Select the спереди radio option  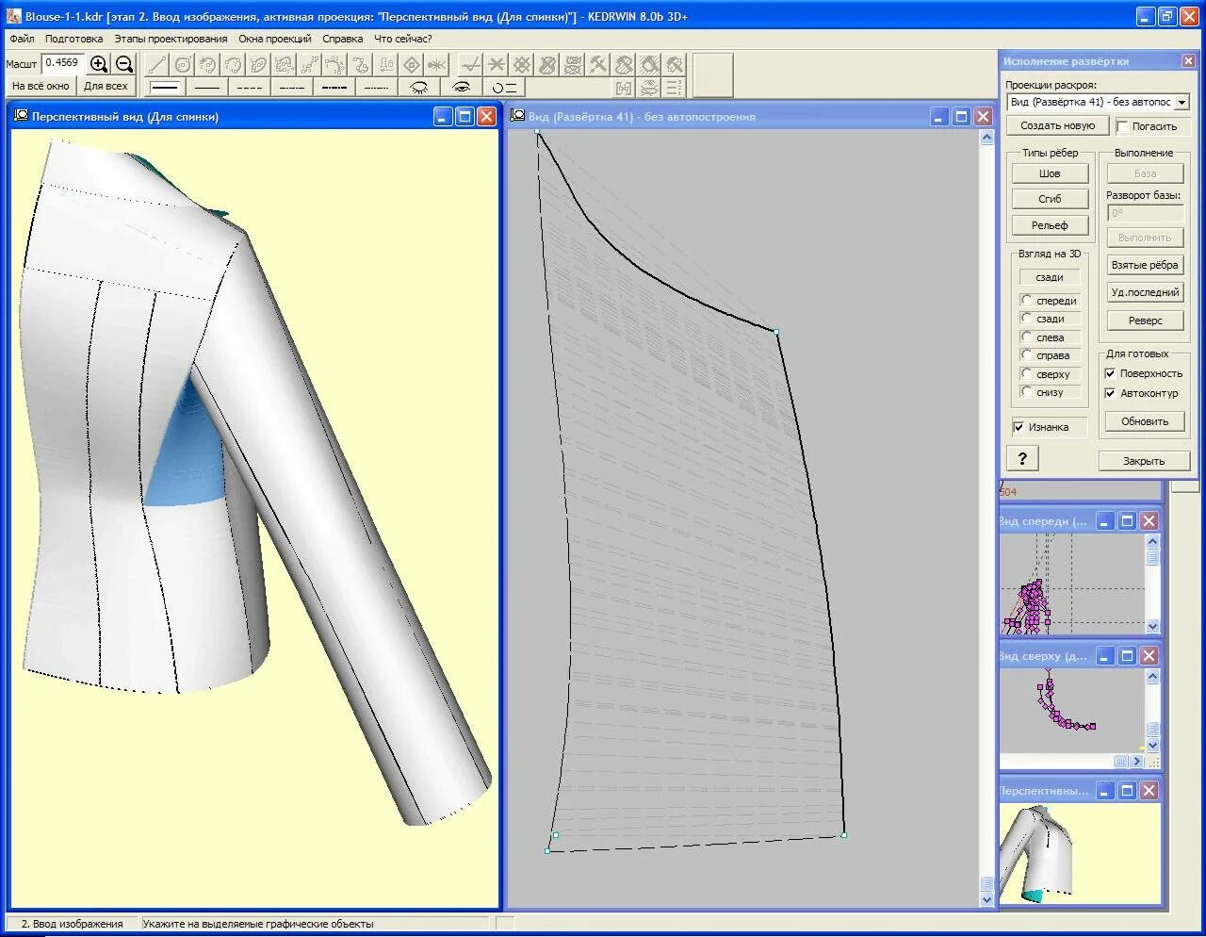[1026, 300]
